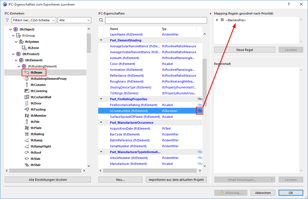308x199 pixels.
Task: Select the IfcCurtainWall icon
Action: [x=27, y=97]
